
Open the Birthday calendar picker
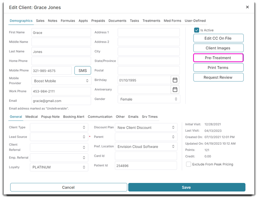(x=175, y=80)
